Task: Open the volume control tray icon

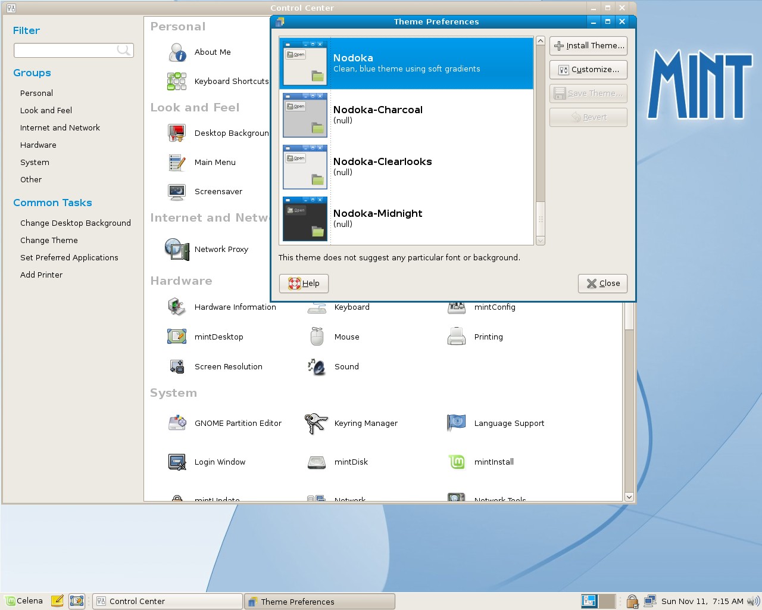Action: (753, 601)
